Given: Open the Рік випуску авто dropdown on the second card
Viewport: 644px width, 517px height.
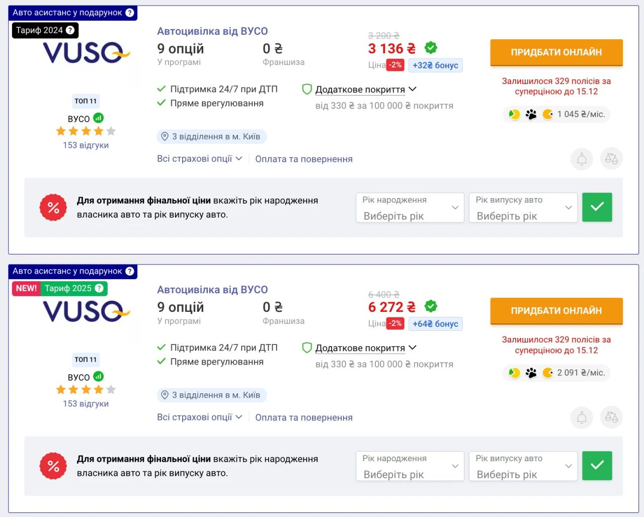Looking at the screenshot, I should pyautogui.click(x=523, y=466).
